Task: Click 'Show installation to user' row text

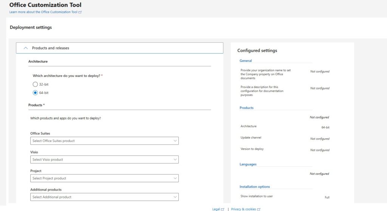Action: 257,196
